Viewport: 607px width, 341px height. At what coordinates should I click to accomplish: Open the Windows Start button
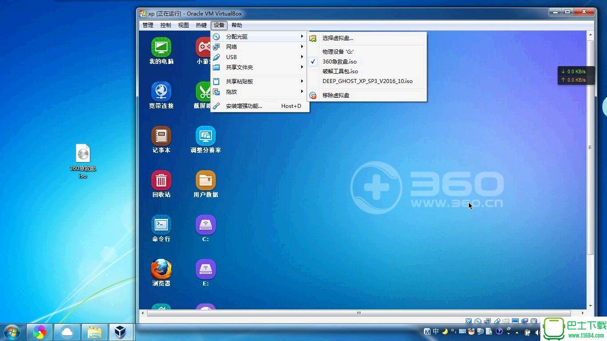(x=12, y=332)
